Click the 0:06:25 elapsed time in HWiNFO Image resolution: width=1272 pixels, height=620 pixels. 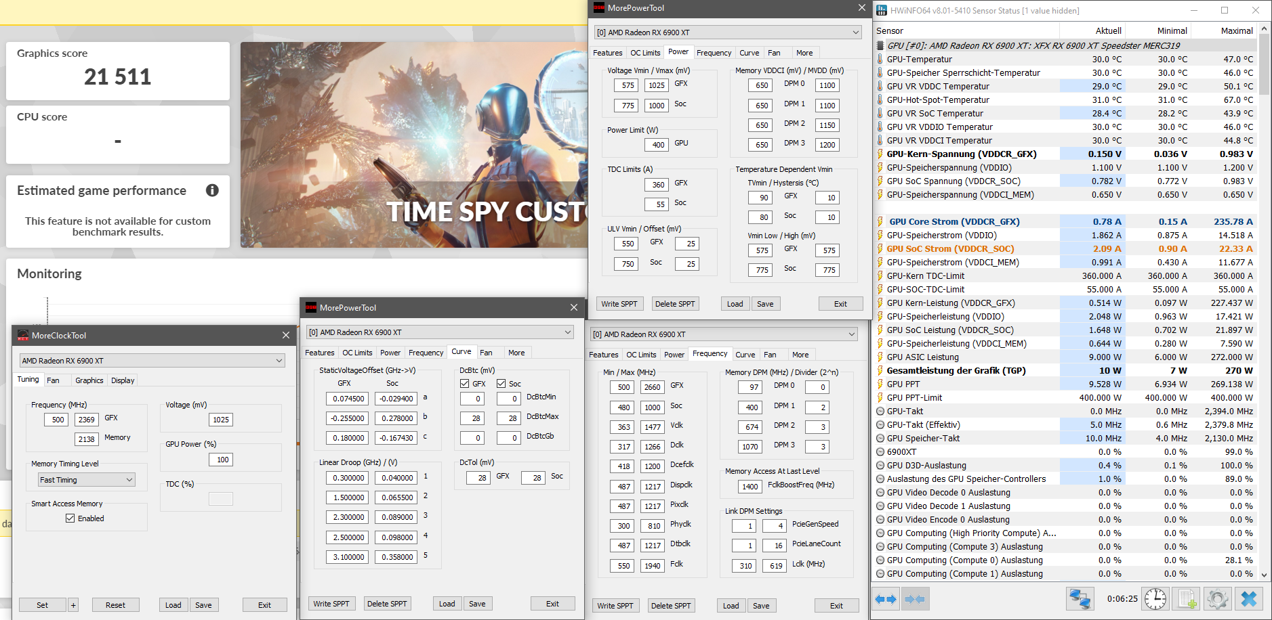point(1122,599)
